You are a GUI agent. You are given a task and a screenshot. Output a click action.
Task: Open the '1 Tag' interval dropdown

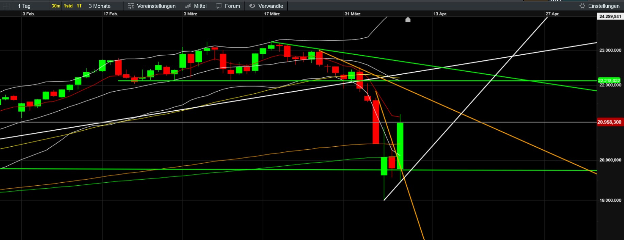coord(31,6)
